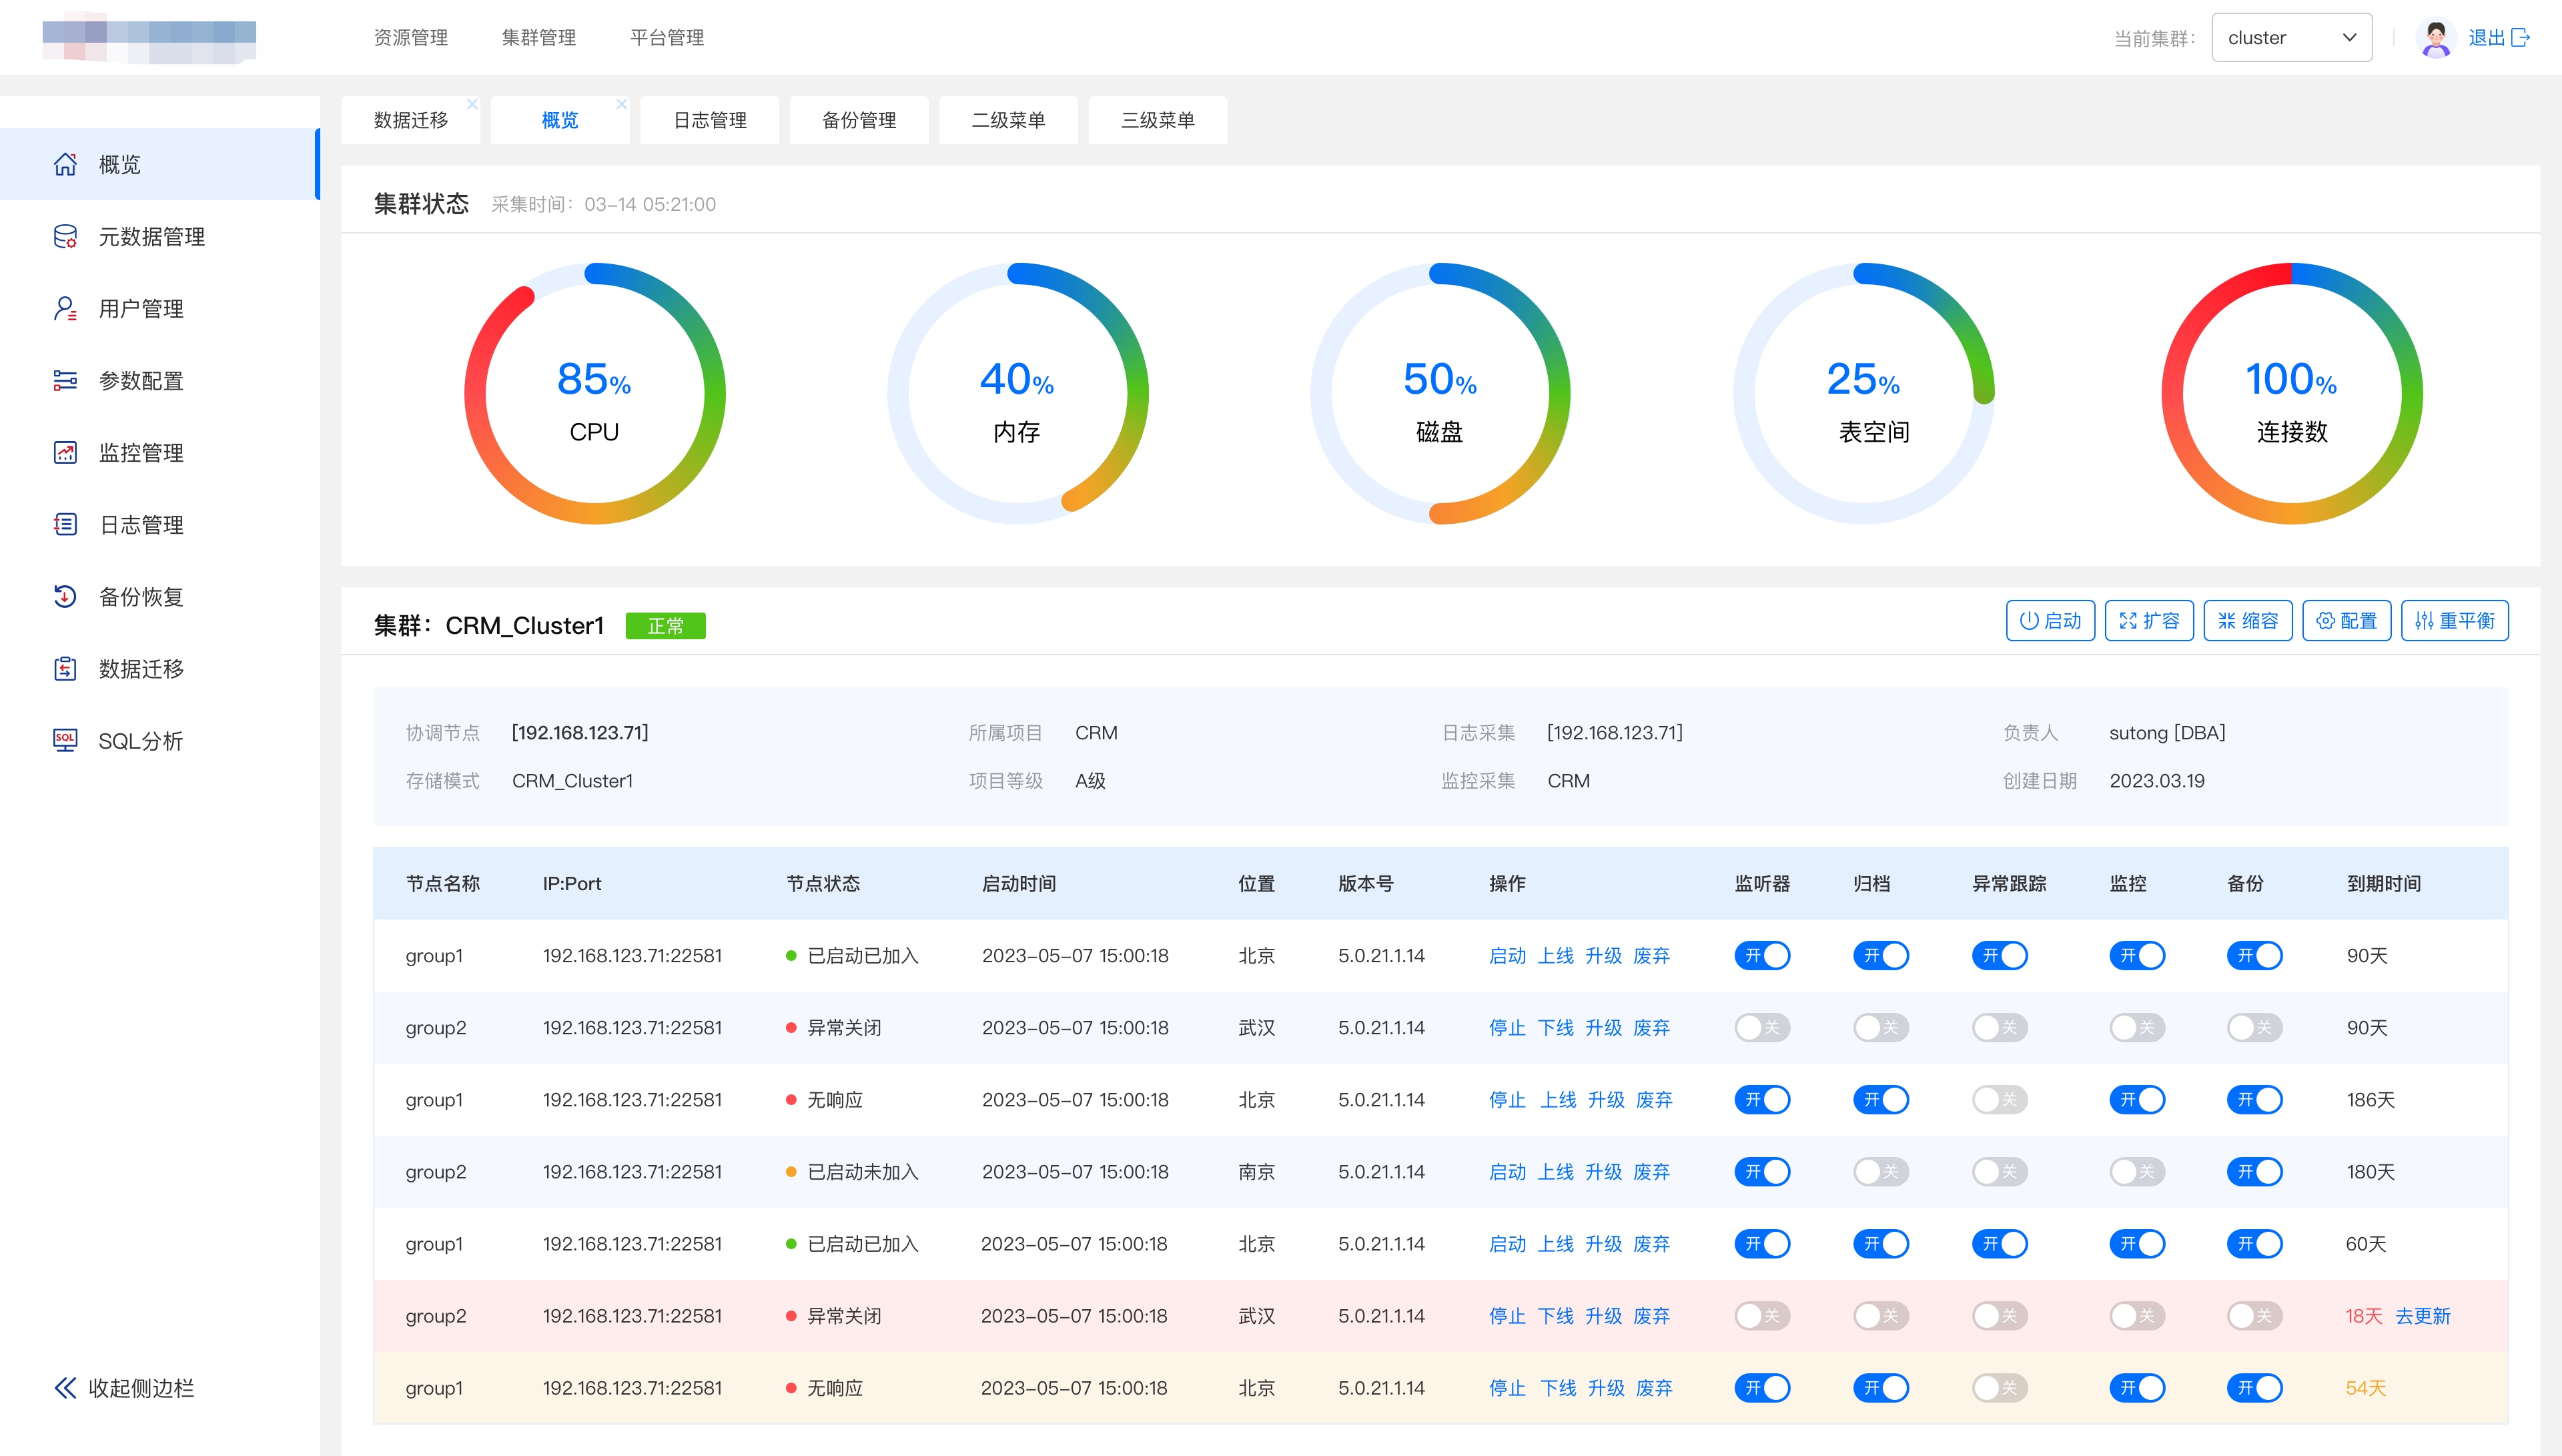Toggle 监控 switch in the 180天 row
The image size is (2562, 1456).
click(2137, 1172)
